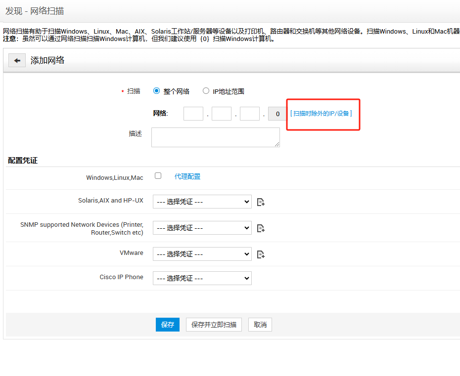Click the third network octet field
Viewport: 460px width, 376px height.
click(250, 114)
